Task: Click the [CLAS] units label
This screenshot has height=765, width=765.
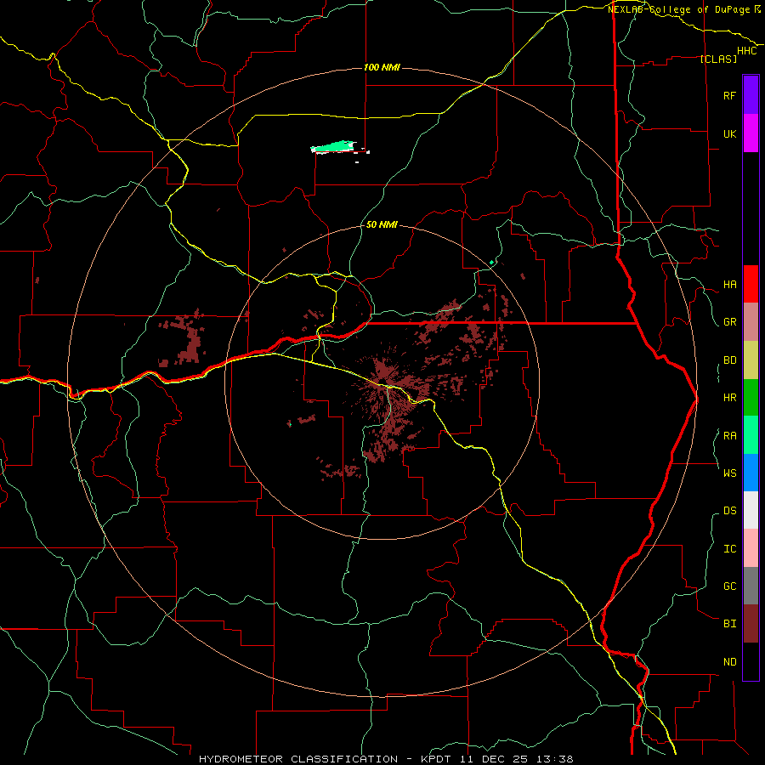Action: [x=718, y=59]
